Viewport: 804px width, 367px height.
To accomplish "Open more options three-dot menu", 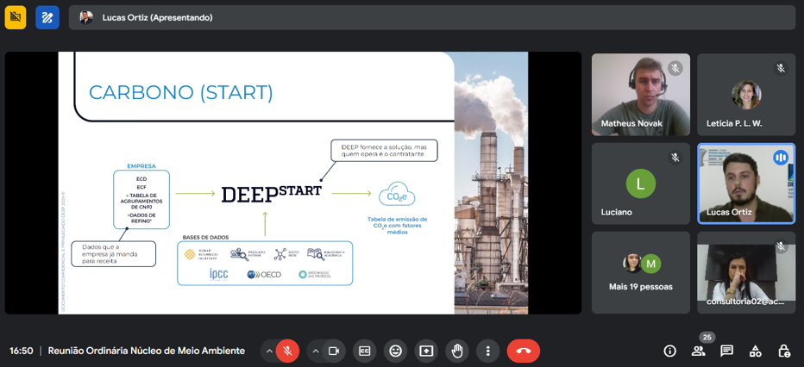I will click(487, 351).
